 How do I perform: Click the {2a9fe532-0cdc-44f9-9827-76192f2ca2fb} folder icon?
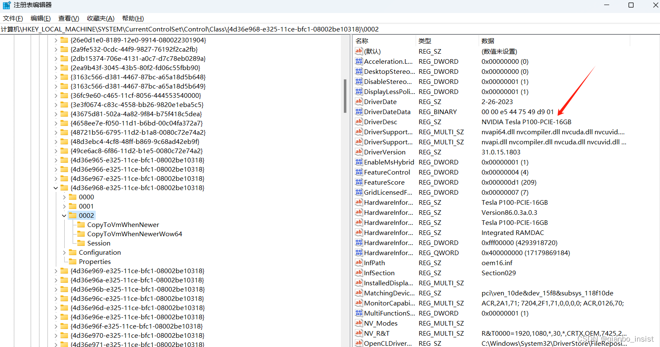(64, 49)
